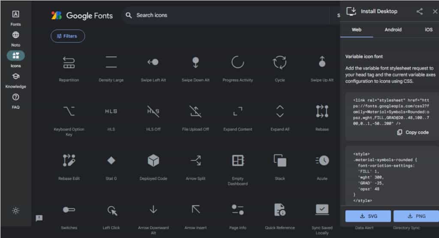Switch to the Android tab
This screenshot has height=238, width=439.
pyautogui.click(x=393, y=29)
